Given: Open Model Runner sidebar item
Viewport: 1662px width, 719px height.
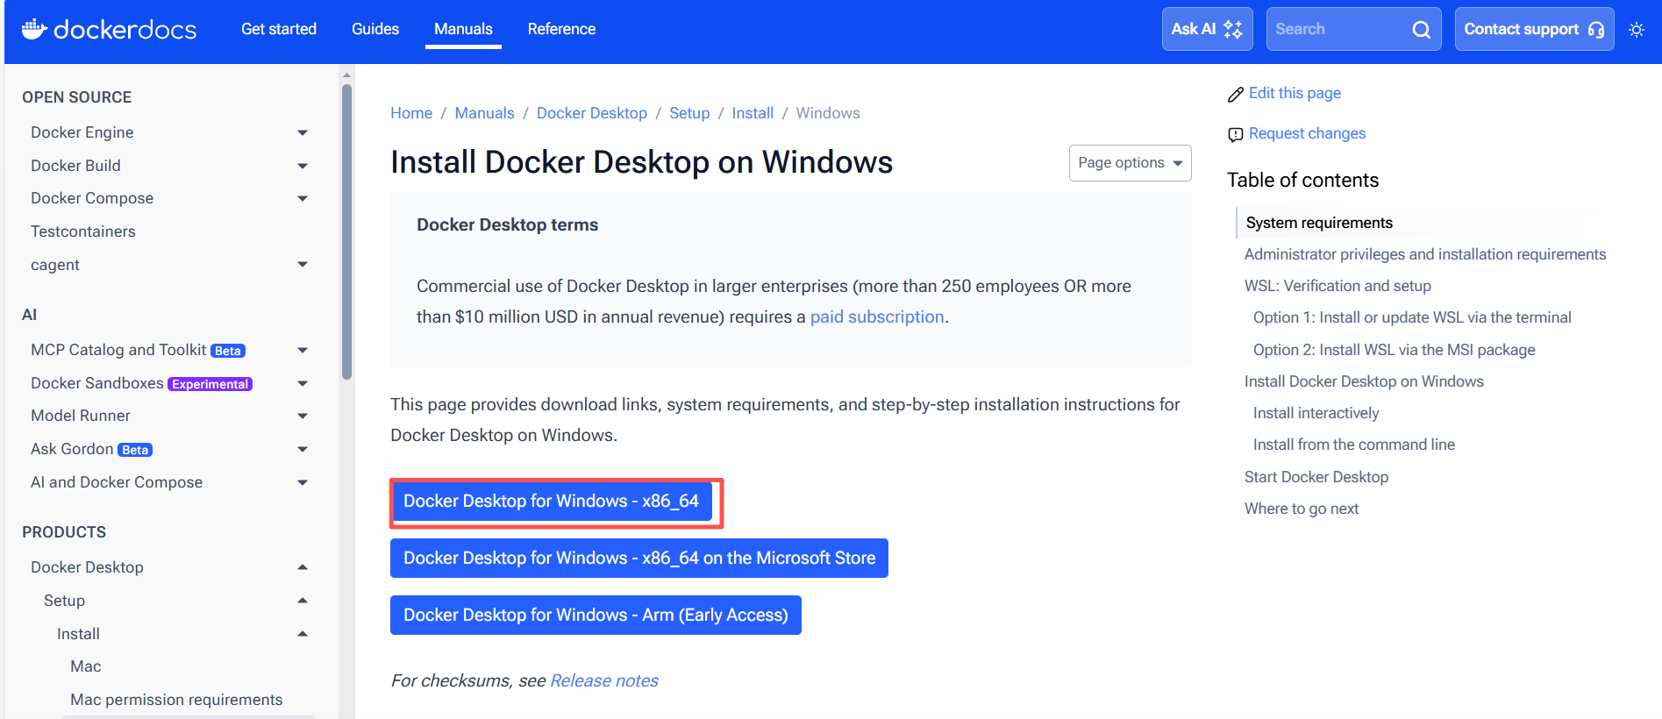Looking at the screenshot, I should [81, 416].
